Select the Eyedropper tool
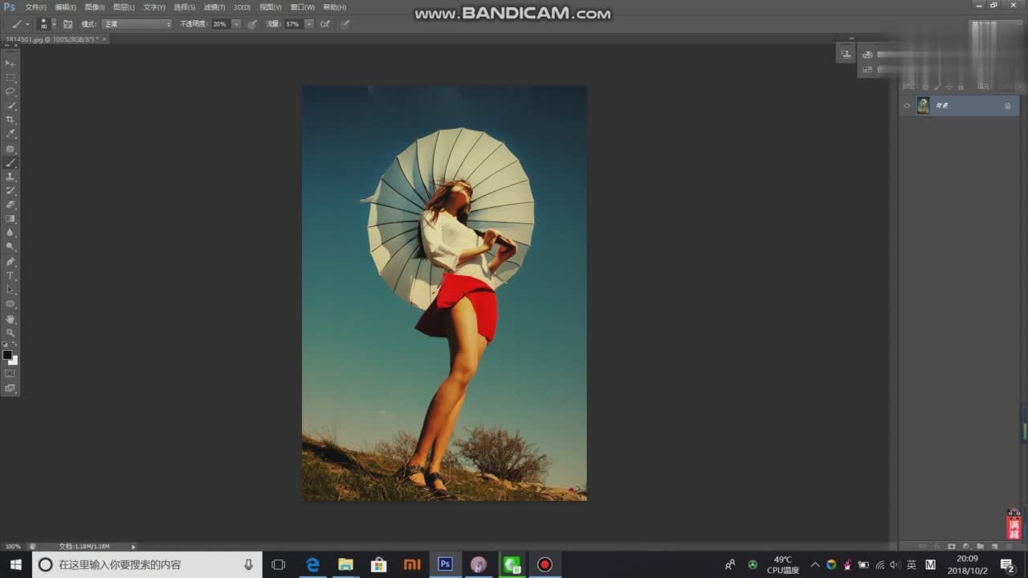1028x578 pixels. (10, 134)
